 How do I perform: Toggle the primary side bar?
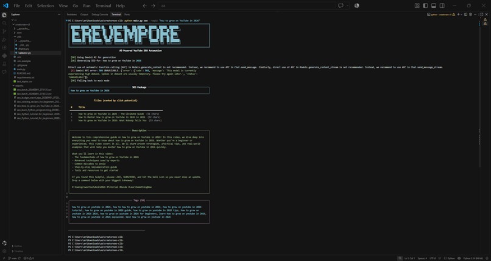pos(425,5)
